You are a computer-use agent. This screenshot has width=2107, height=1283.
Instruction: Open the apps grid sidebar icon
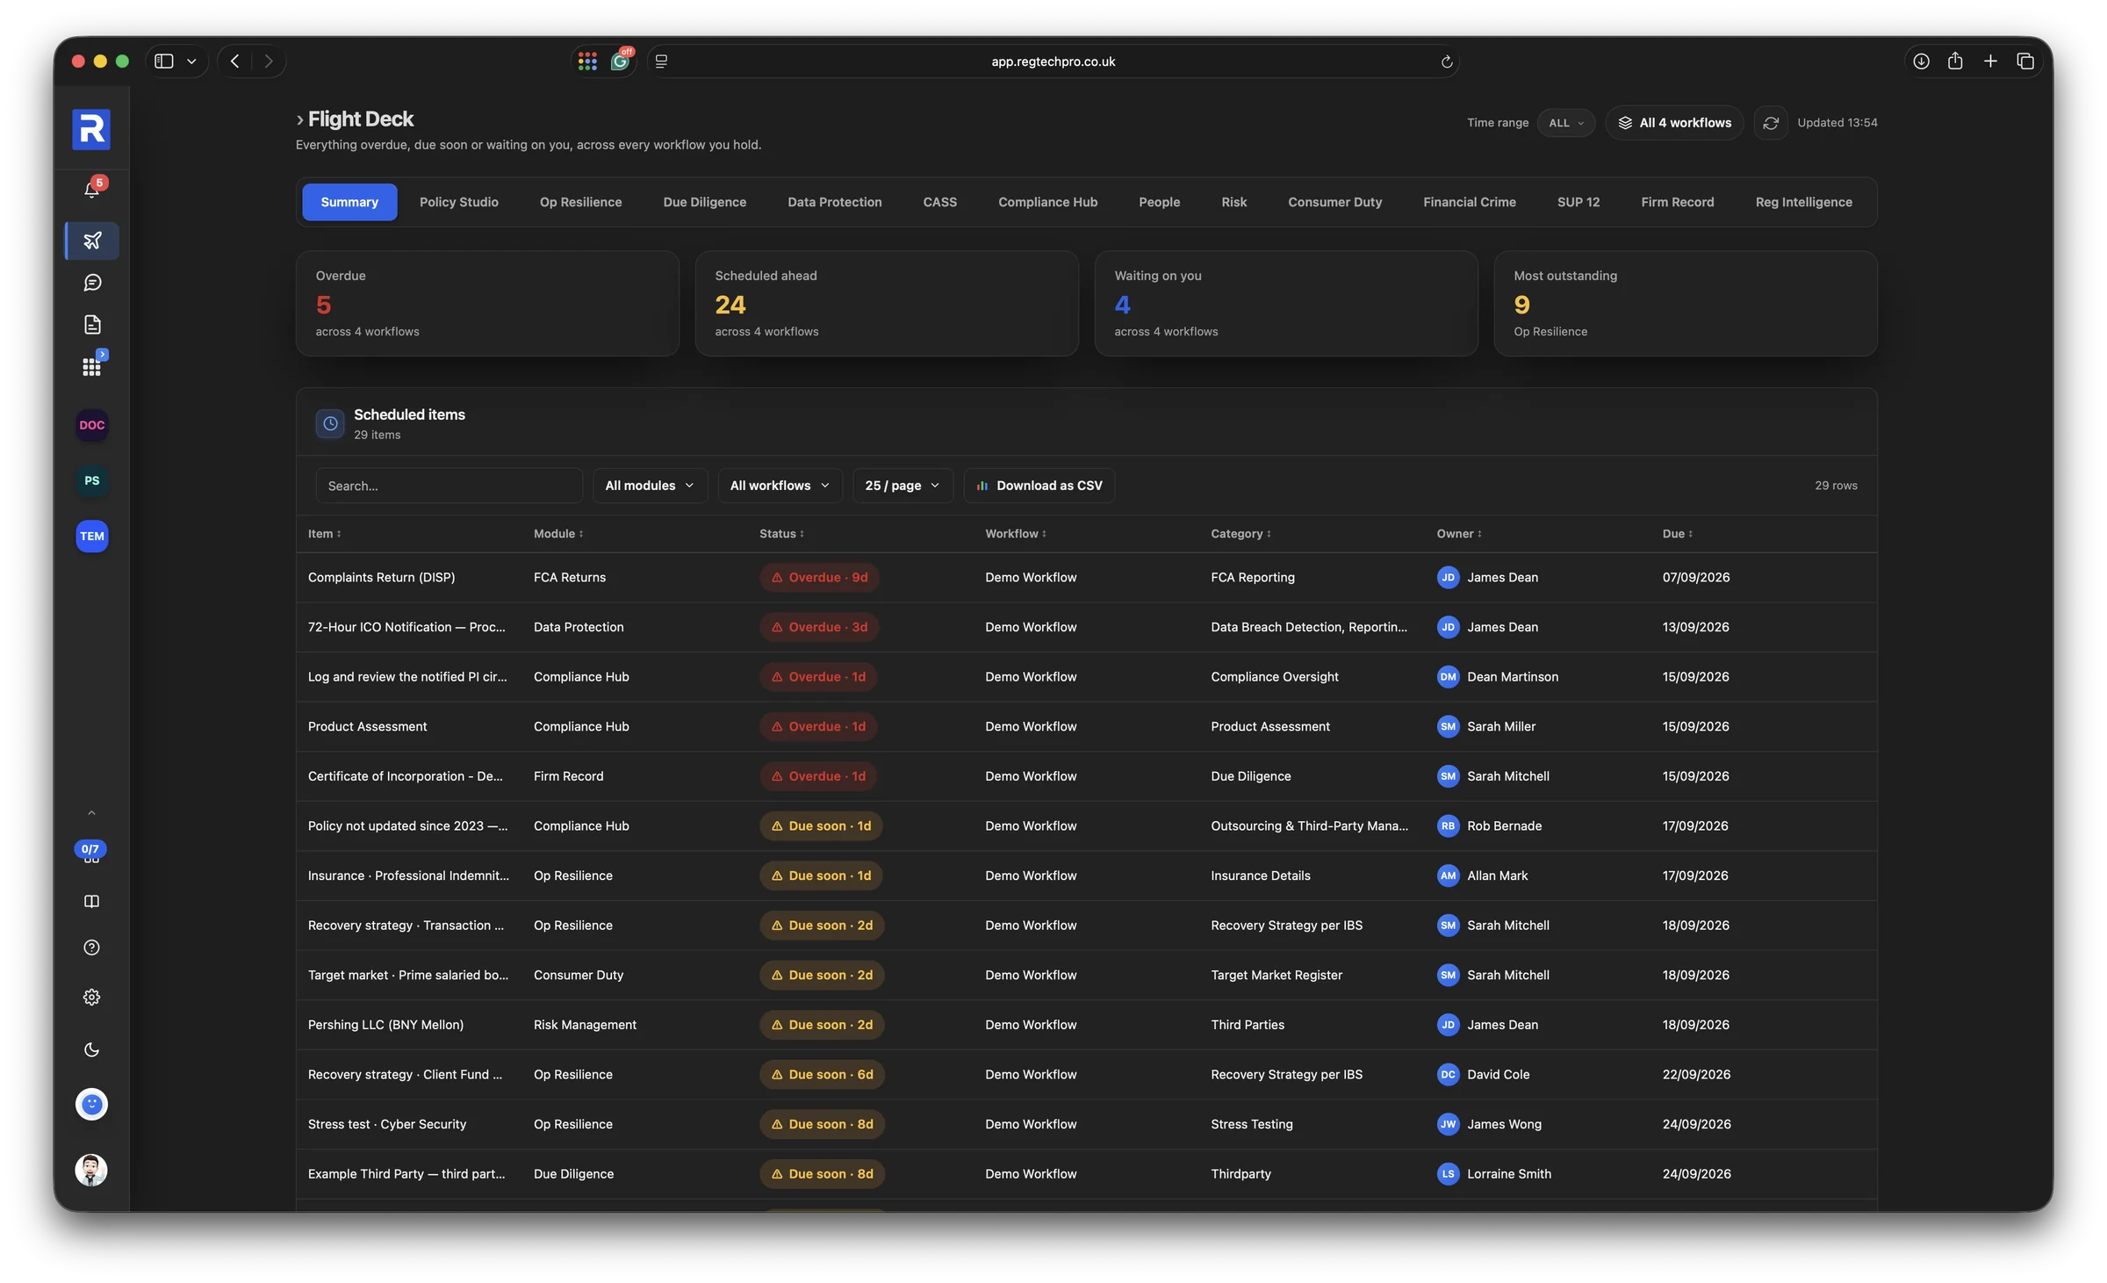click(x=92, y=367)
